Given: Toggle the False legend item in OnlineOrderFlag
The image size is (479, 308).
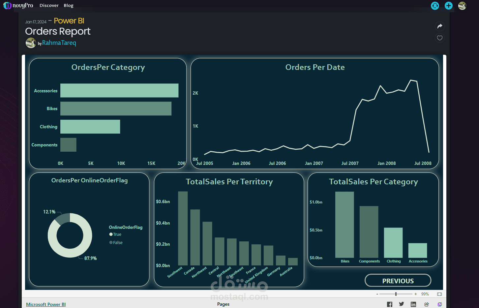Looking at the screenshot, I should coord(116,242).
